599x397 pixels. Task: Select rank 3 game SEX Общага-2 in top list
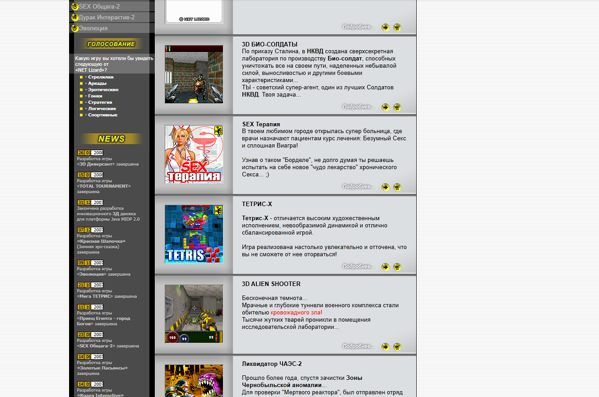click(99, 6)
